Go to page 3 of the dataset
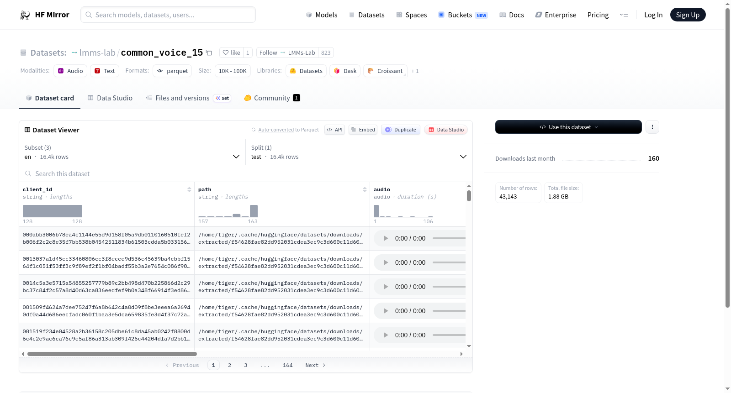731x393 pixels. (246, 365)
